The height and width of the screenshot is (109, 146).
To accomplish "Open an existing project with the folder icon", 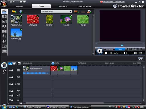I will coord(25,1).
